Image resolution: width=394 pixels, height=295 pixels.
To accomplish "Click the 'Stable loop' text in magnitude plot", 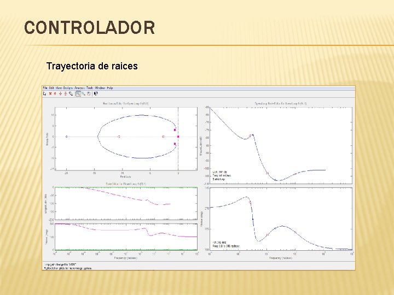I will [x=219, y=179].
